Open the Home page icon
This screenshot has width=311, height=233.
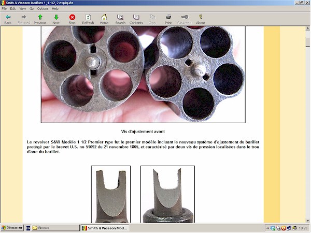[x=104, y=17]
